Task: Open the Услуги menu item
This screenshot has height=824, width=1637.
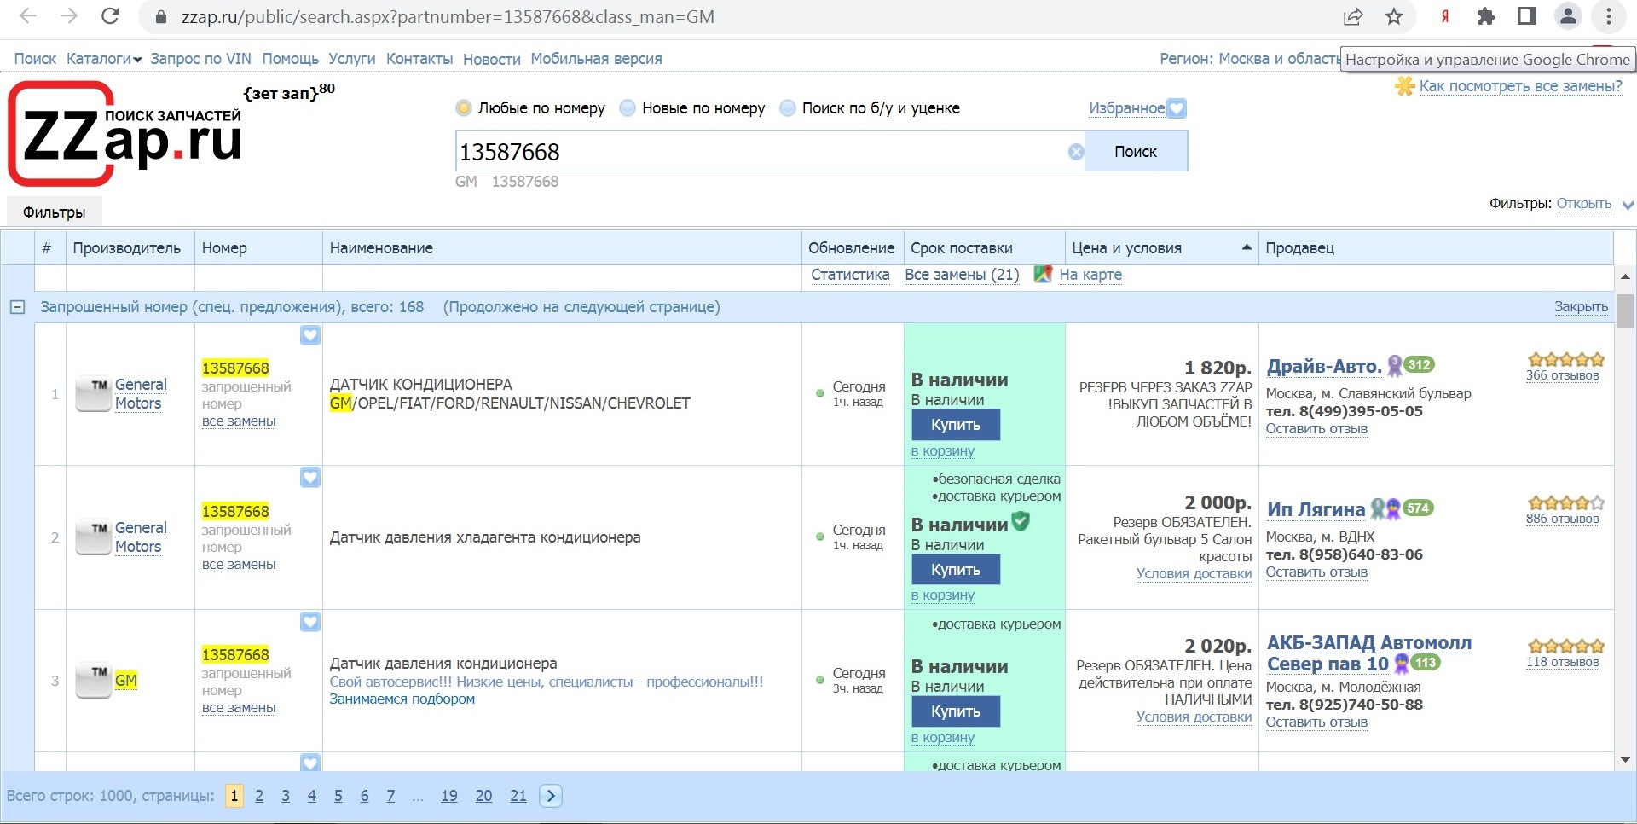Action: click(x=352, y=59)
